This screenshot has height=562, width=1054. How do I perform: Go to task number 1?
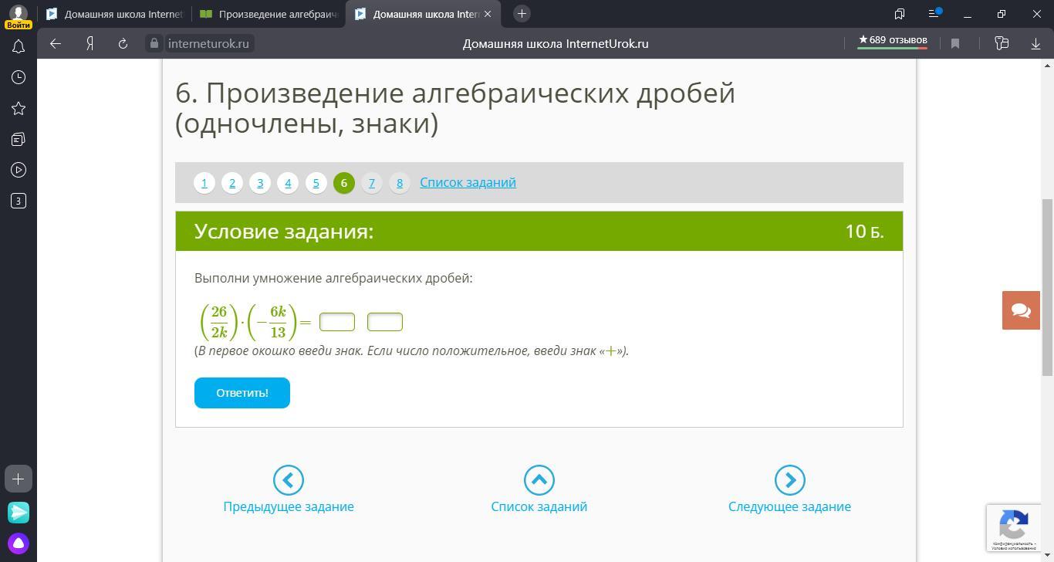point(204,183)
